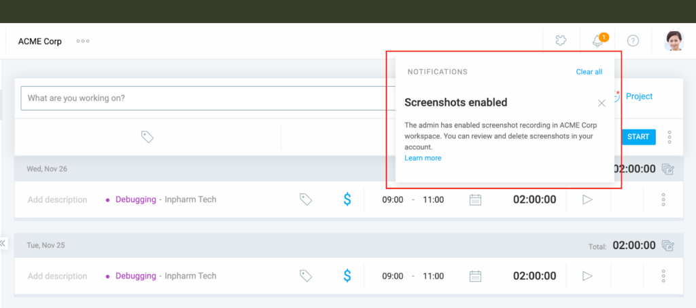The width and height of the screenshot is (696, 308).
Task: Dismiss the Screenshots enabled notification
Action: [602, 103]
